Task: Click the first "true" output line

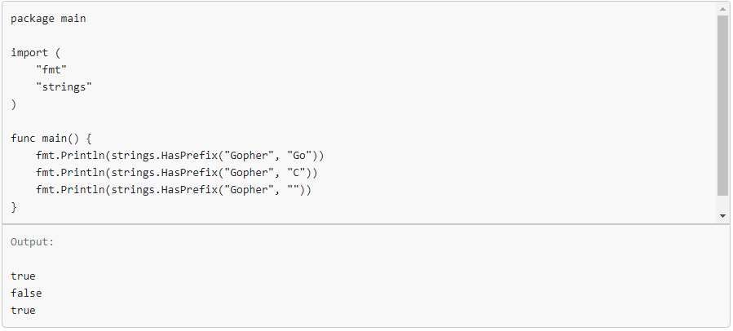Action: [23, 276]
